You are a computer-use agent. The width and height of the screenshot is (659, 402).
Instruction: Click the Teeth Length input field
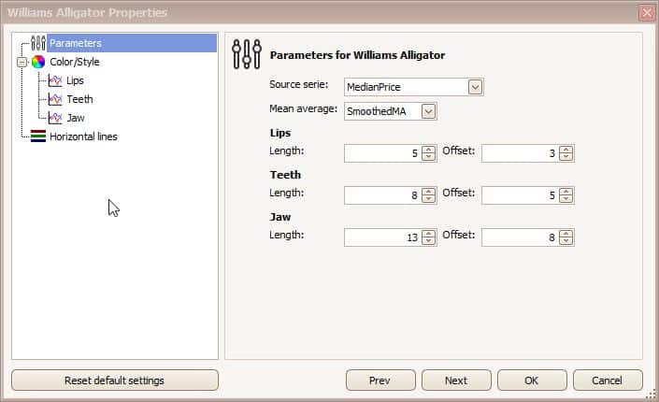click(x=381, y=195)
